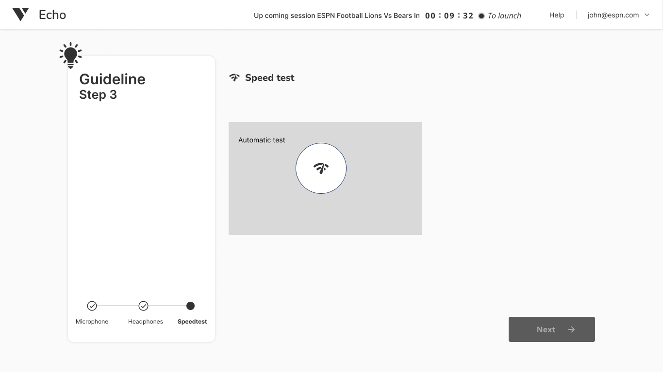Click the Speed test heading

(x=269, y=77)
